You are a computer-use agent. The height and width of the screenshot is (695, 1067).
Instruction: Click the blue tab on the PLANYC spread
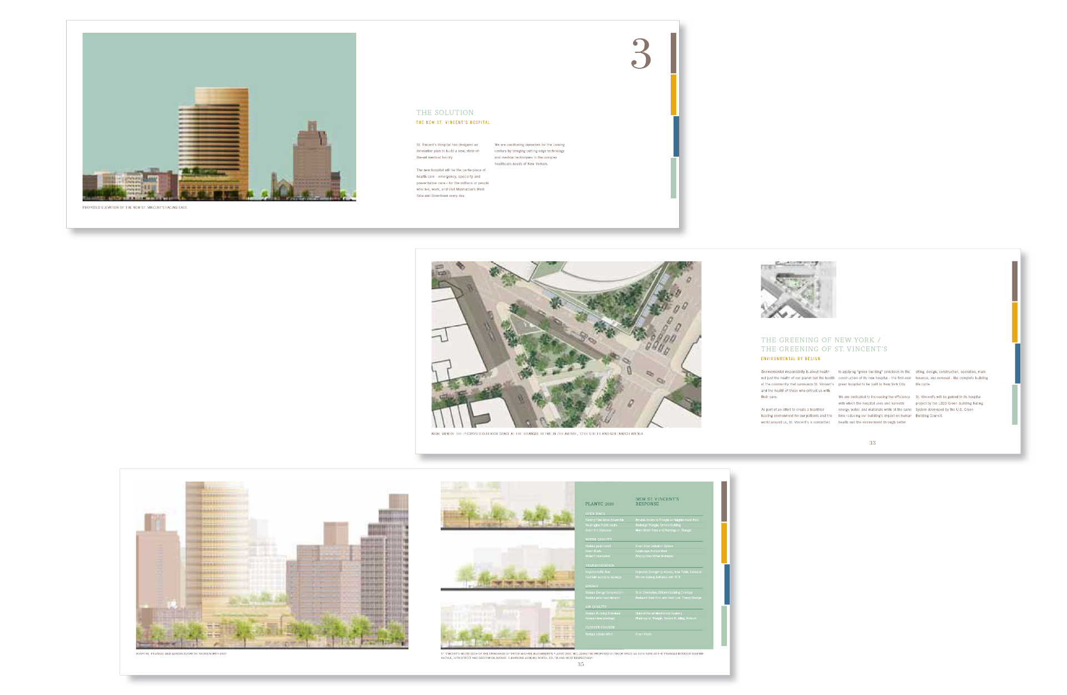(727, 584)
